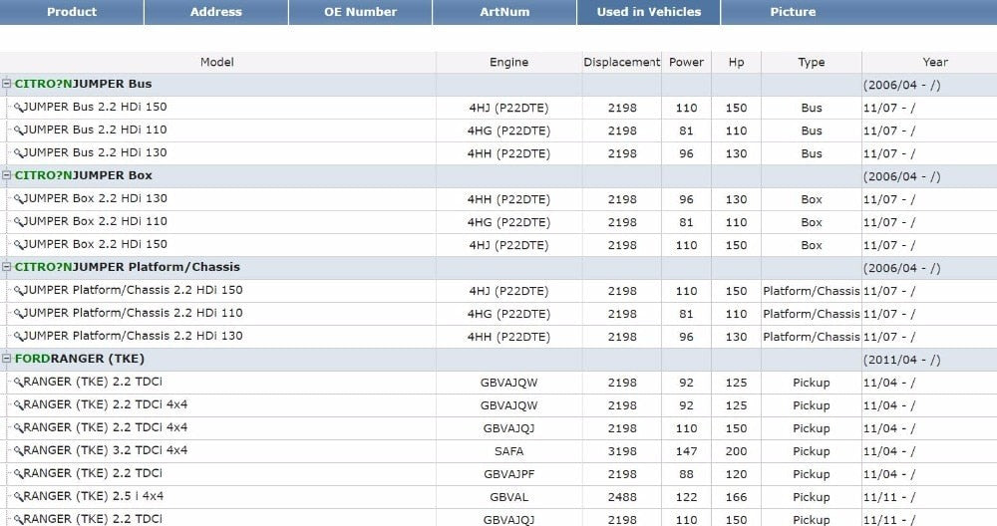Click the Displacement column header
The width and height of the screenshot is (997, 526).
pyautogui.click(x=622, y=62)
